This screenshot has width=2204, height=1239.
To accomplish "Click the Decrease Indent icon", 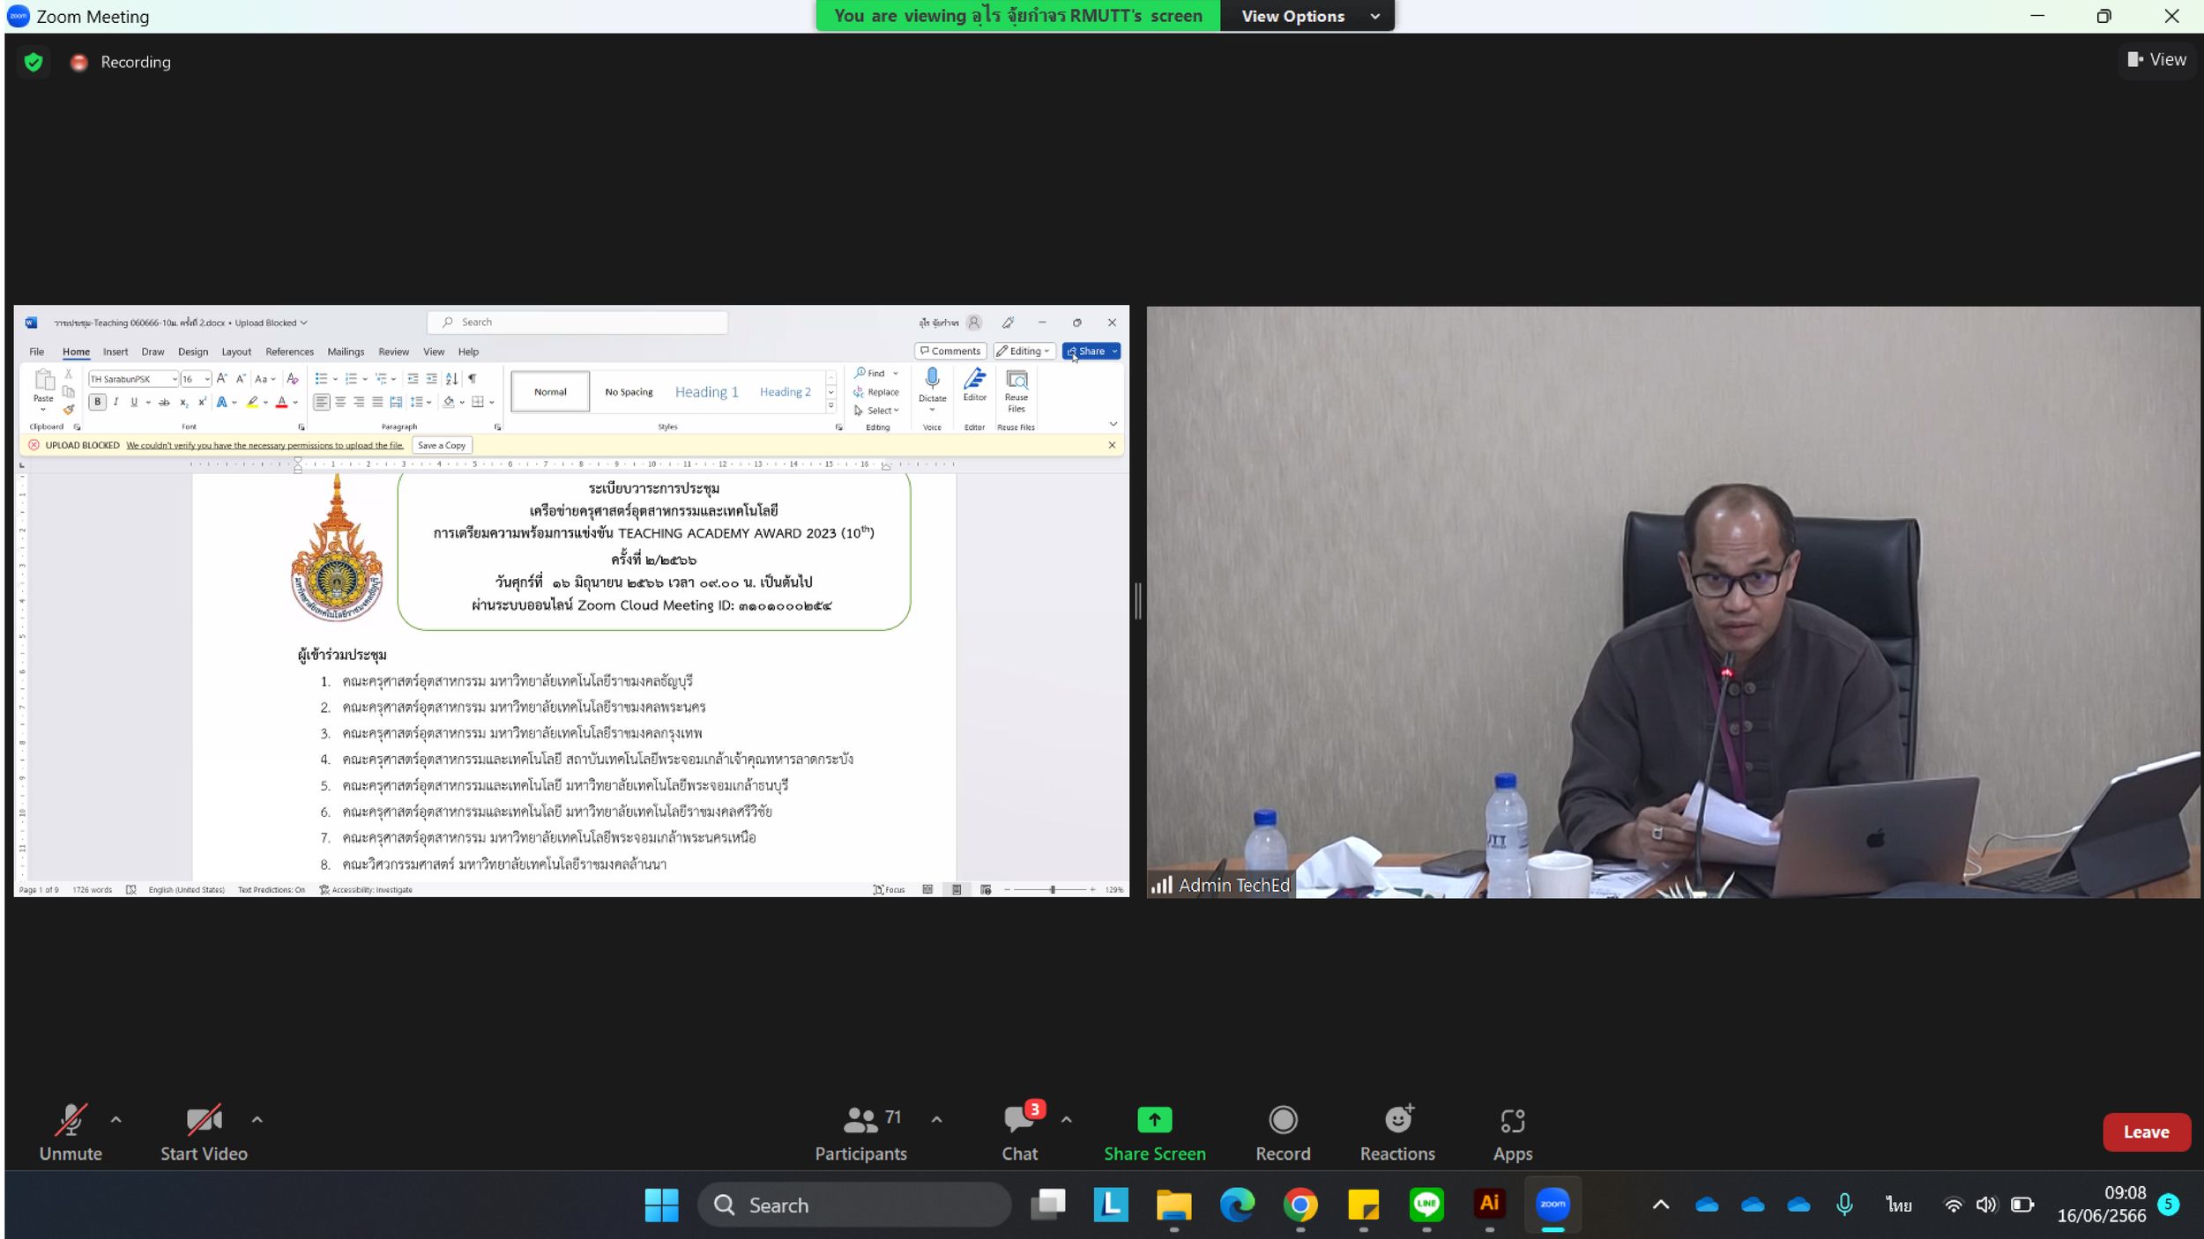I will tap(413, 379).
